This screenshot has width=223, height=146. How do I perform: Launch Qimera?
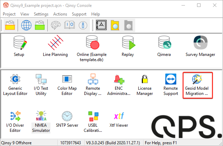point(164,46)
